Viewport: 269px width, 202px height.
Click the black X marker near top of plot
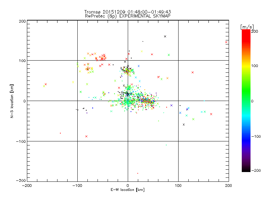click(x=165, y=36)
